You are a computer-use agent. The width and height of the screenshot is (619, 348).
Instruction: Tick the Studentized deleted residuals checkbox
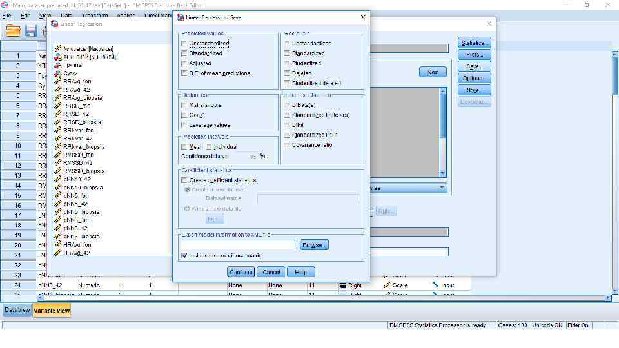(286, 83)
